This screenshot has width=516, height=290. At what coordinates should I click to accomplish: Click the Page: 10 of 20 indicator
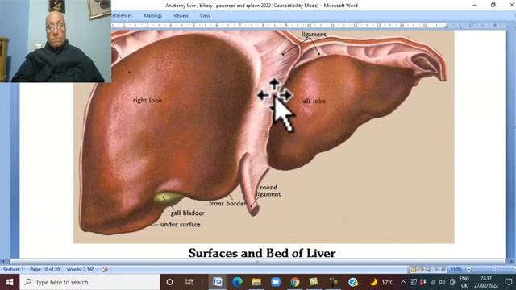(45, 269)
